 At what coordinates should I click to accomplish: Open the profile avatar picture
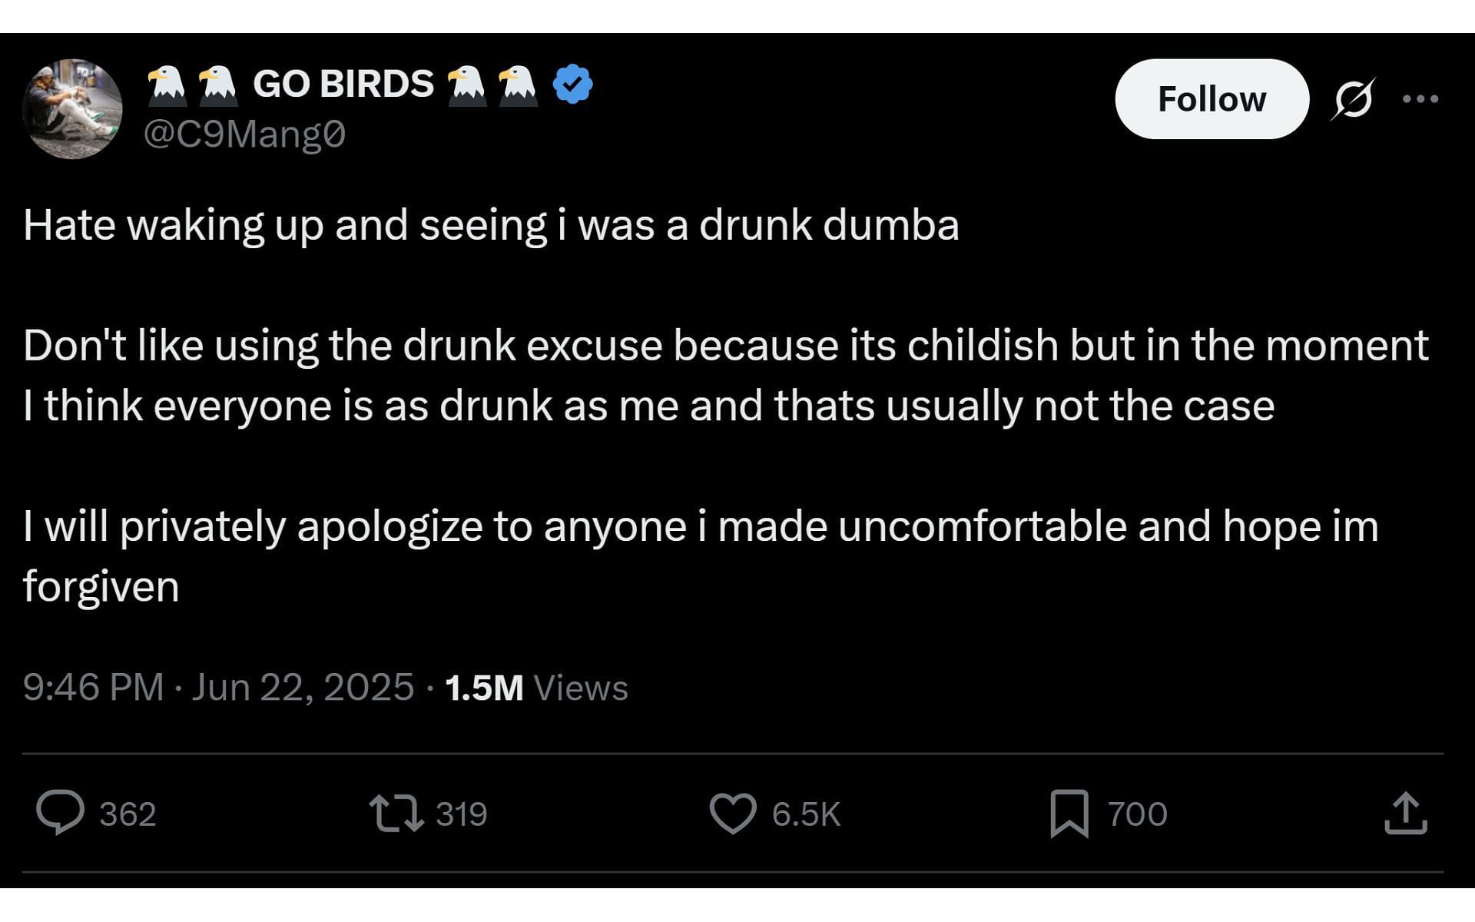pyautogui.click(x=72, y=109)
